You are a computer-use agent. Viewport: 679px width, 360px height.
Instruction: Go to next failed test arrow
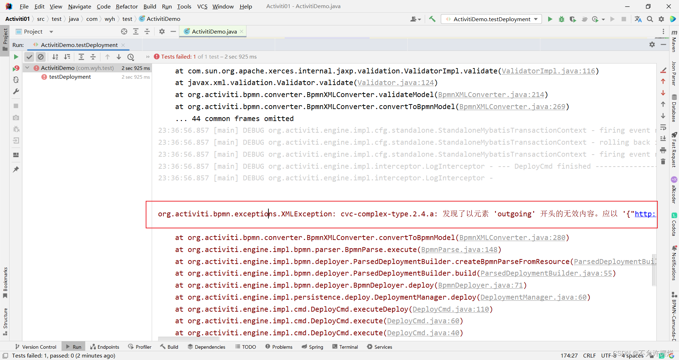point(119,57)
